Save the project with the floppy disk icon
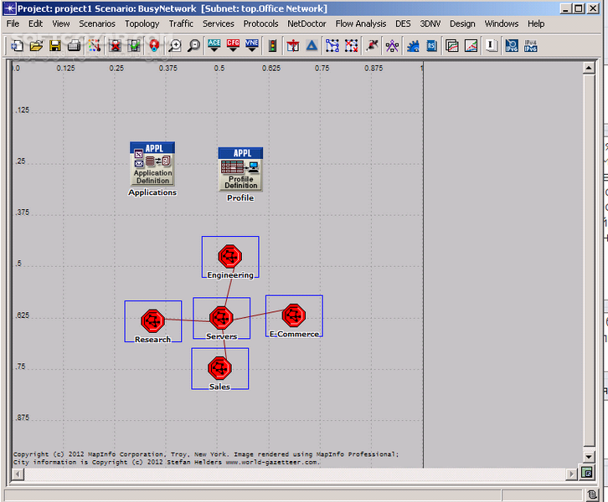This screenshot has width=608, height=502. (x=55, y=46)
